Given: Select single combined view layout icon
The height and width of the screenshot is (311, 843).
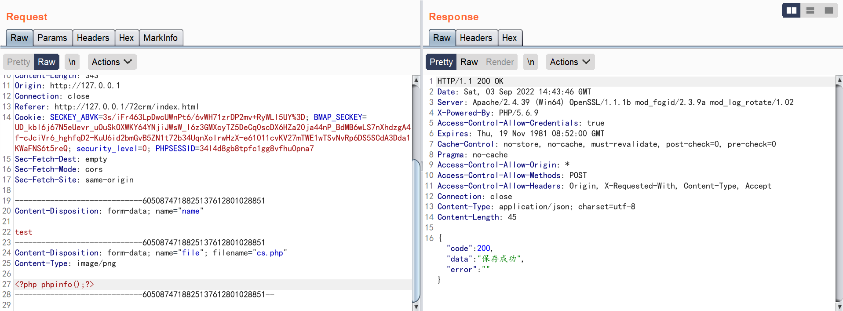Looking at the screenshot, I should [x=828, y=10].
